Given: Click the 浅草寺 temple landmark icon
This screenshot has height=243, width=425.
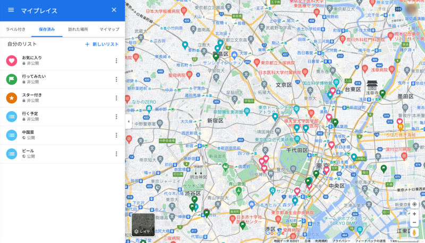Looking at the screenshot, I should [x=372, y=85].
